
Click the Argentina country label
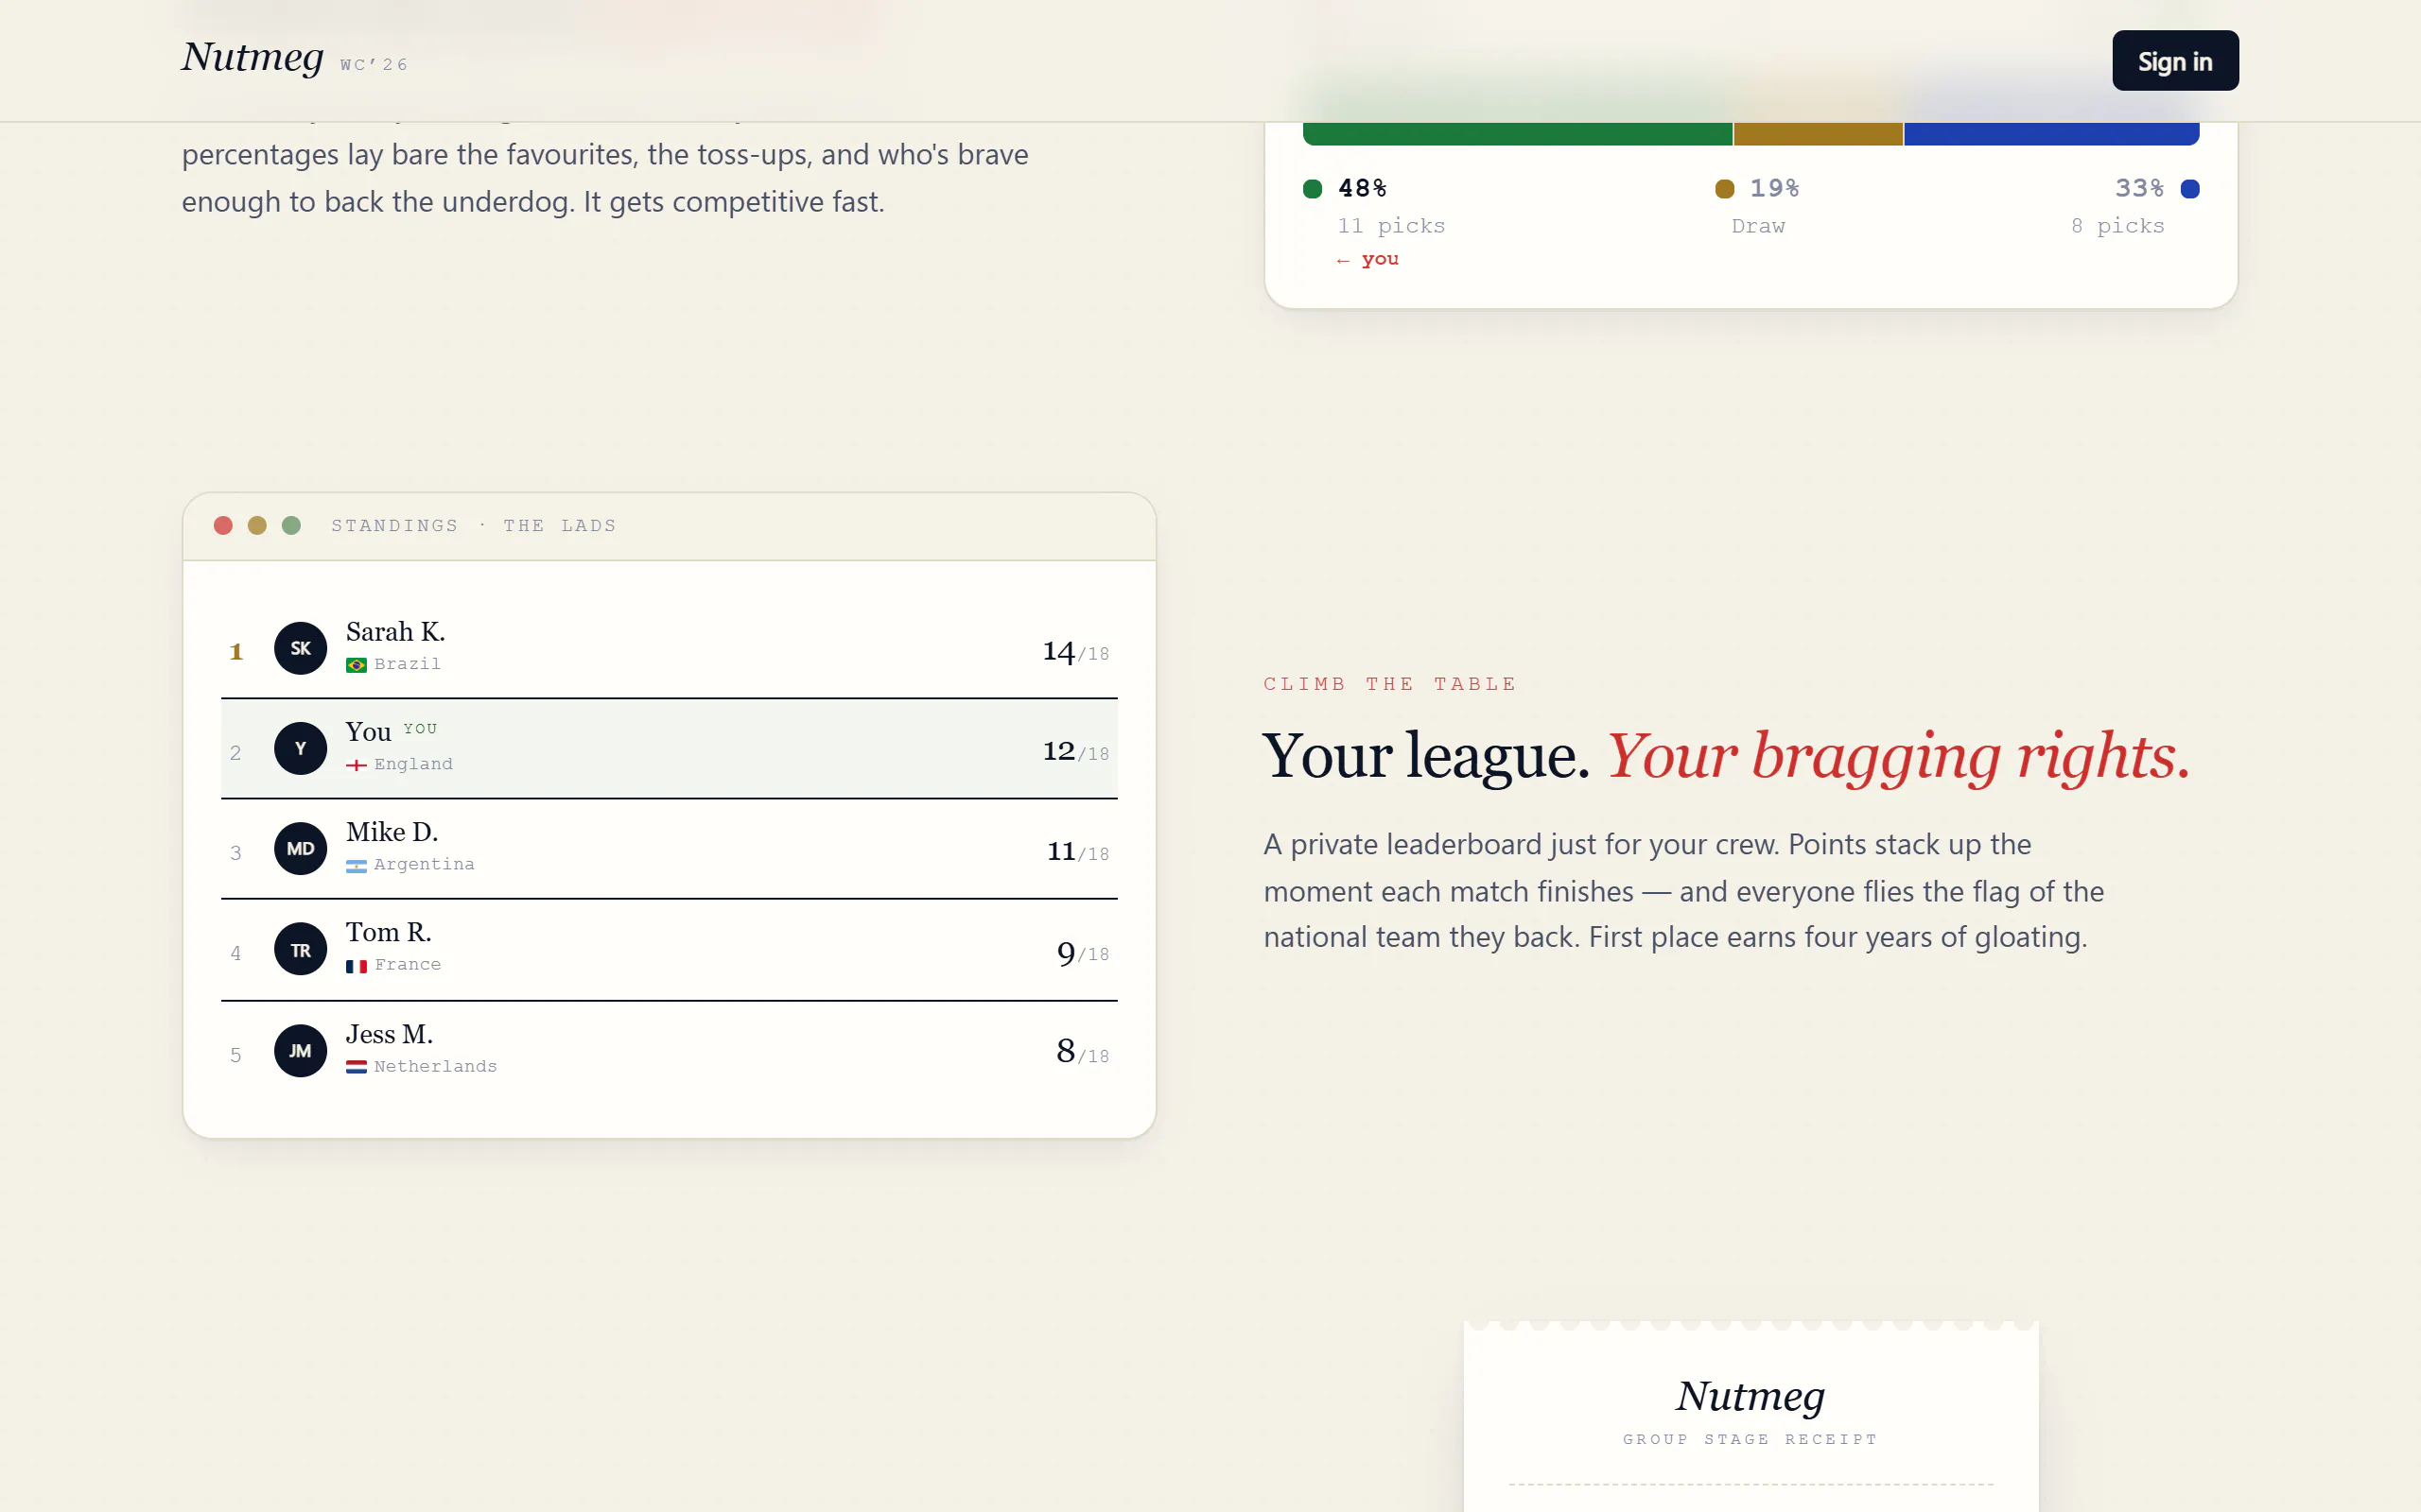point(425,865)
